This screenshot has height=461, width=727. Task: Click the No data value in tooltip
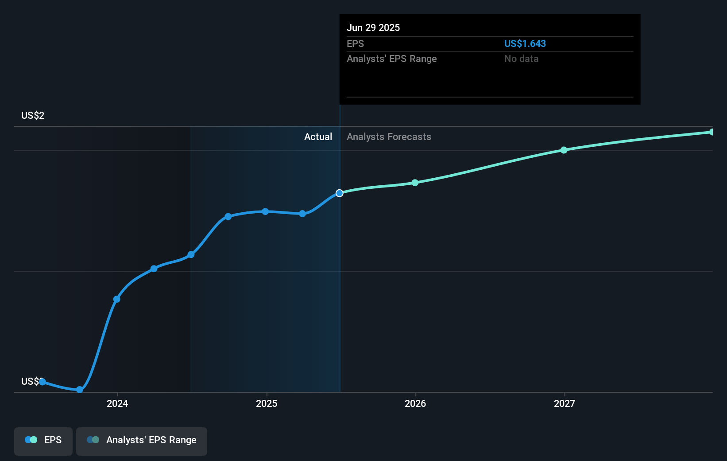pos(522,59)
